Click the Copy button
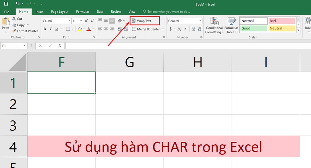This screenshot has height=168, width=311. (18, 25)
